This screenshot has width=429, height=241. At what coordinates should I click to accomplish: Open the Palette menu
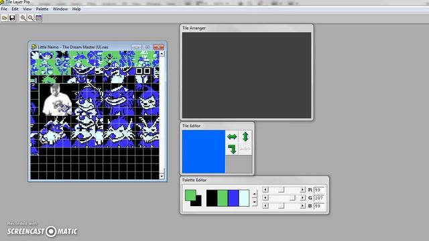42,9
